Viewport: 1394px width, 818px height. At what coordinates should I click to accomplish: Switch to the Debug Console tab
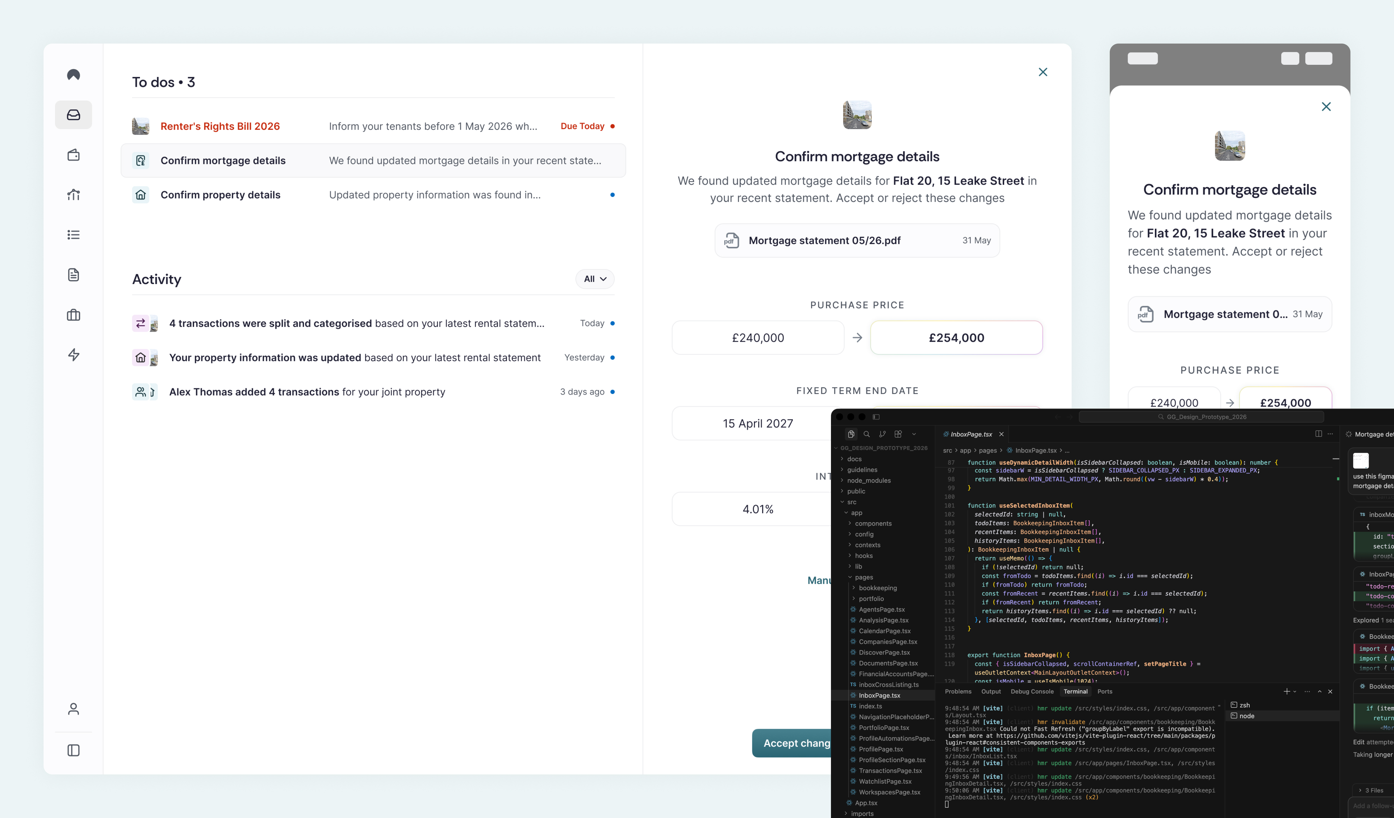pos(1032,691)
